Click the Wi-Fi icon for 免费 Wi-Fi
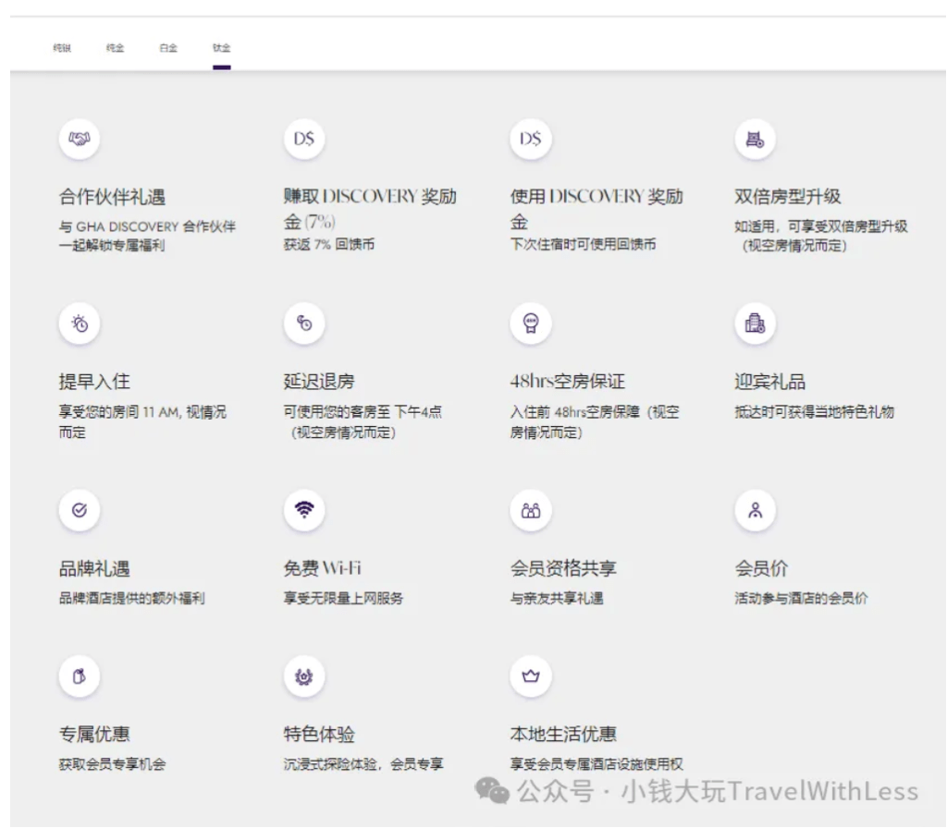The image size is (947, 828). [304, 510]
